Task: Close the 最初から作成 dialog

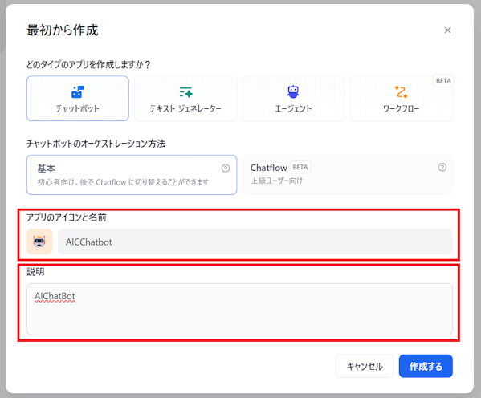Action: click(x=447, y=30)
